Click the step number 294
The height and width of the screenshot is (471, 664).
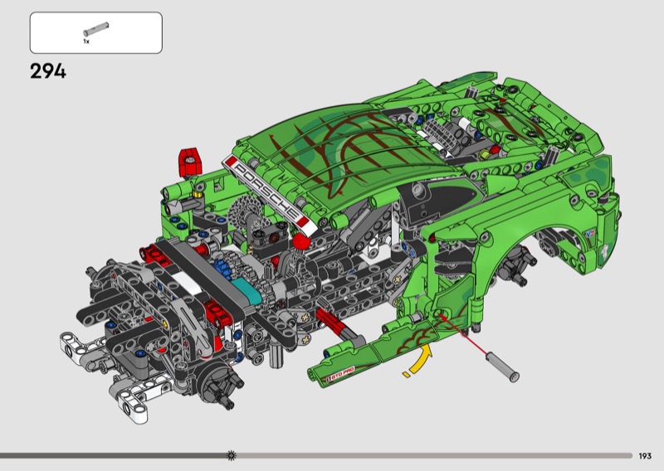click(48, 71)
